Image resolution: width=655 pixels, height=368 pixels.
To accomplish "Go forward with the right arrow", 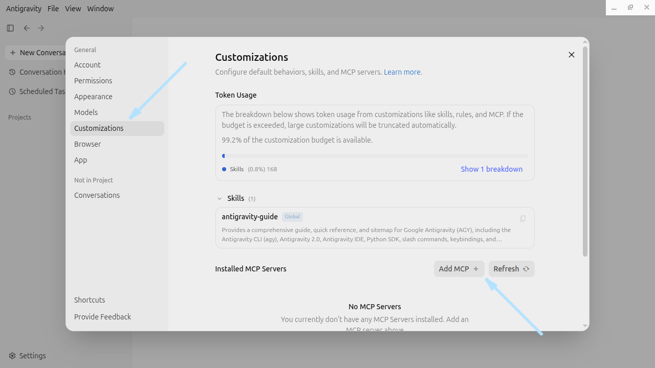I will point(41,28).
